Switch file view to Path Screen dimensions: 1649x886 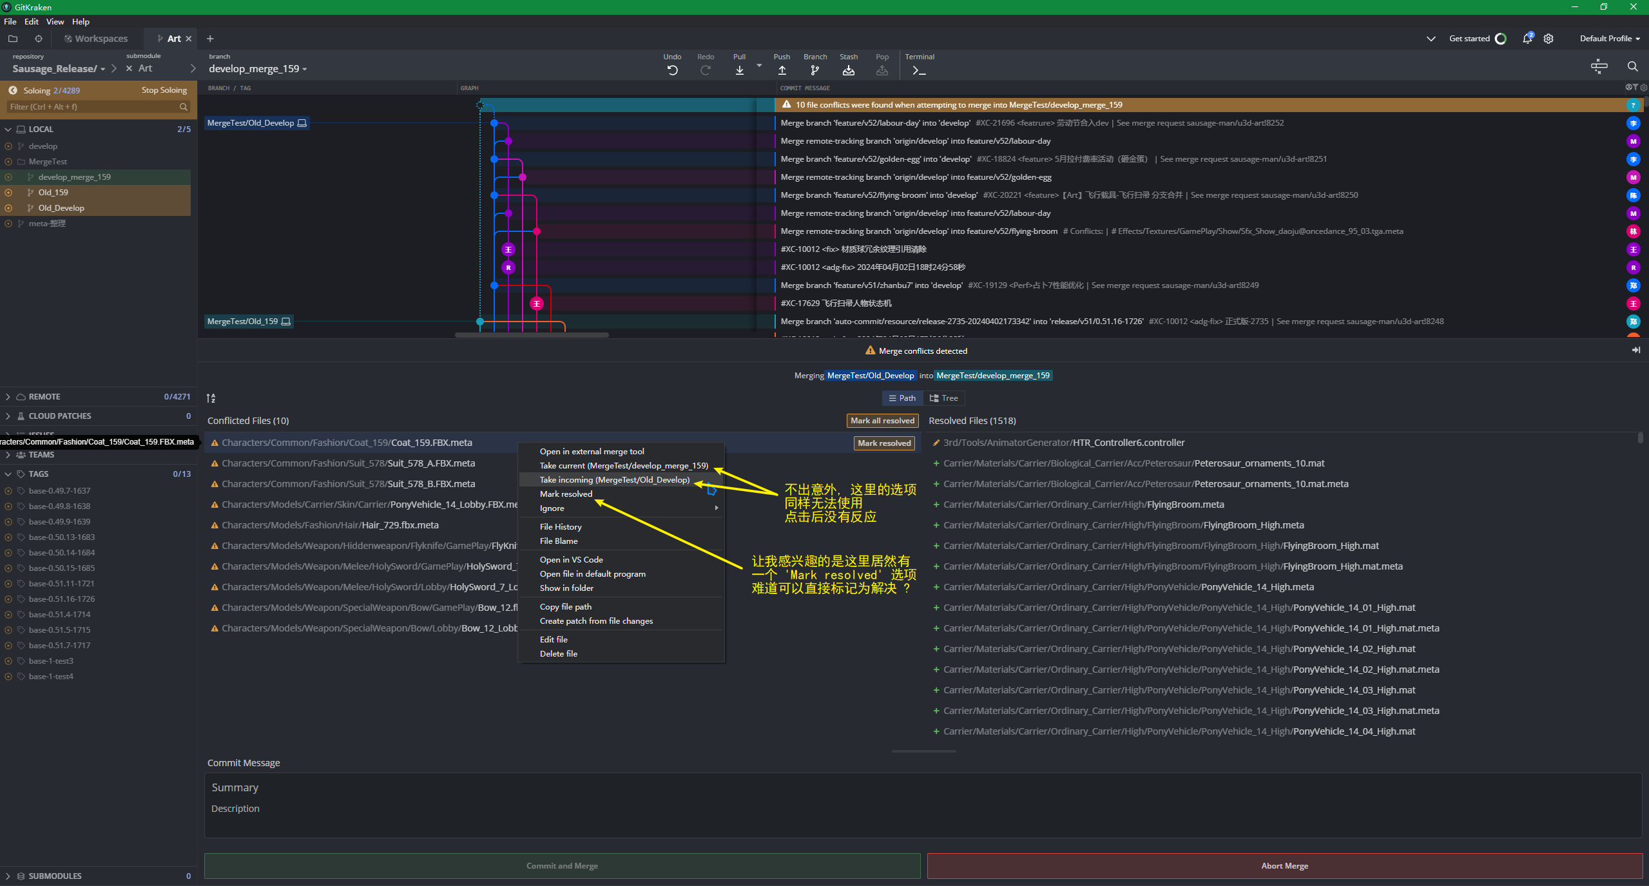[x=902, y=398]
